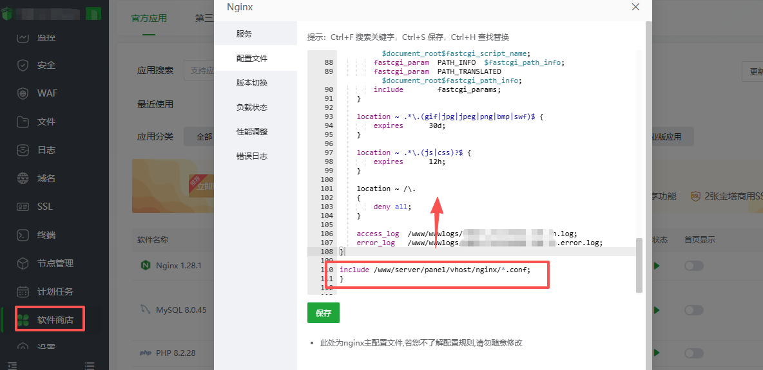Select the 配置文件 tab
763x370 pixels.
[x=255, y=59]
